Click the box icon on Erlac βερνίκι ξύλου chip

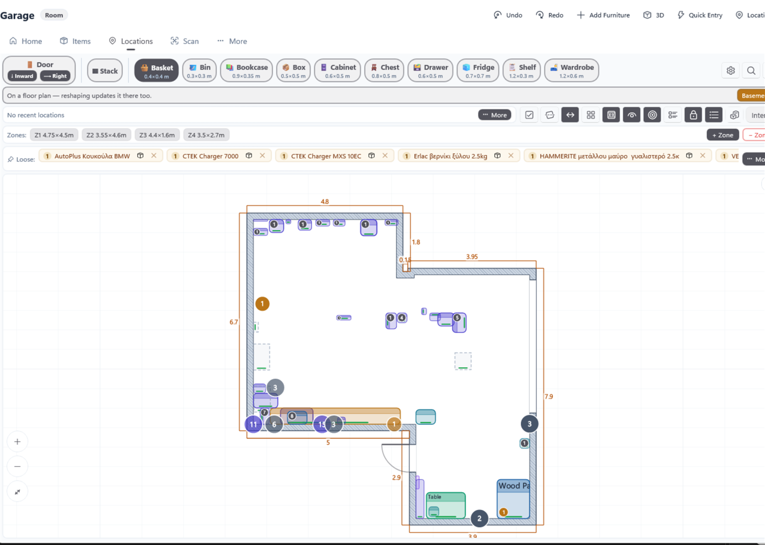497,155
